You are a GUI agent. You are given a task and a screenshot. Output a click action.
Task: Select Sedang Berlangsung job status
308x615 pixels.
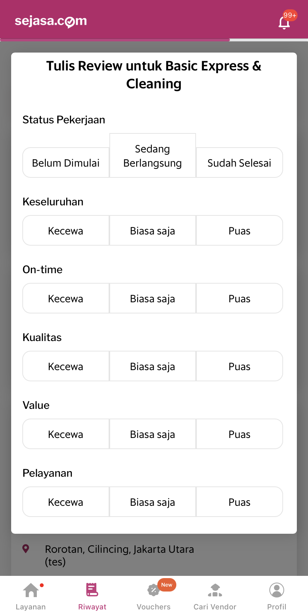[153, 156]
